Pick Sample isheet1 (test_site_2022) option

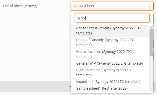point(110,88)
